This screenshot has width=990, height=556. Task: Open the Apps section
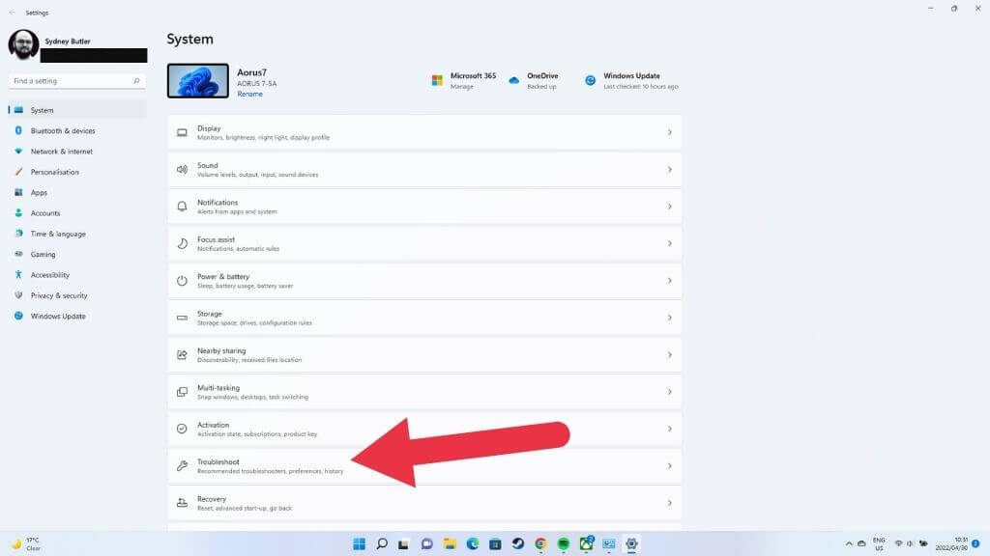(77, 192)
